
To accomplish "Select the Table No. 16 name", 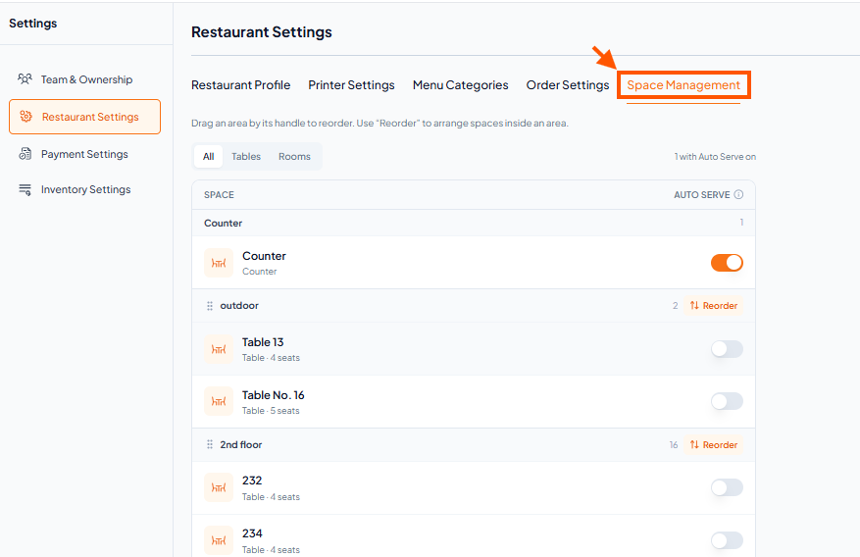I will (274, 395).
